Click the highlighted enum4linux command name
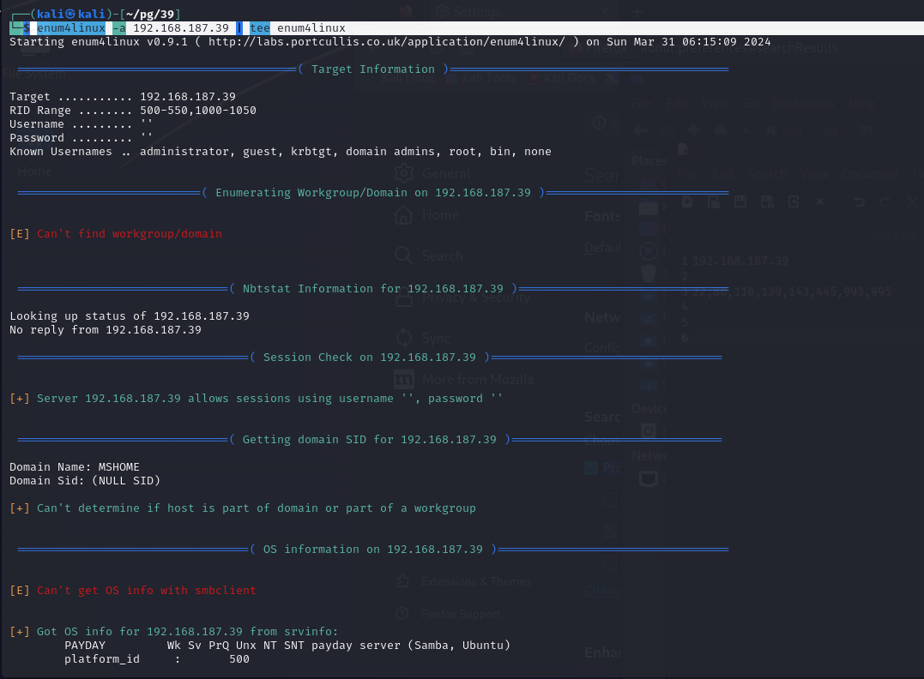This screenshot has height=679, width=924. tap(70, 27)
